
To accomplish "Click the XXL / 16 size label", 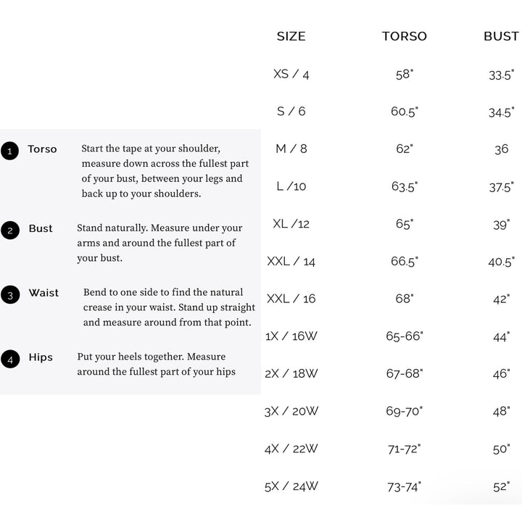I will coord(291,299).
